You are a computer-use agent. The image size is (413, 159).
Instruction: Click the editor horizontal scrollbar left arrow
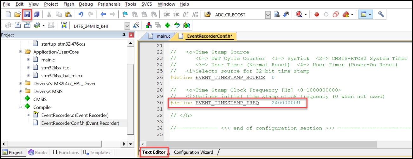pos(142,144)
